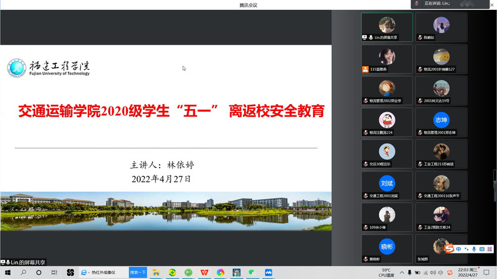Click the presenter name 林依婷
497x279 pixels.
tap(181, 165)
